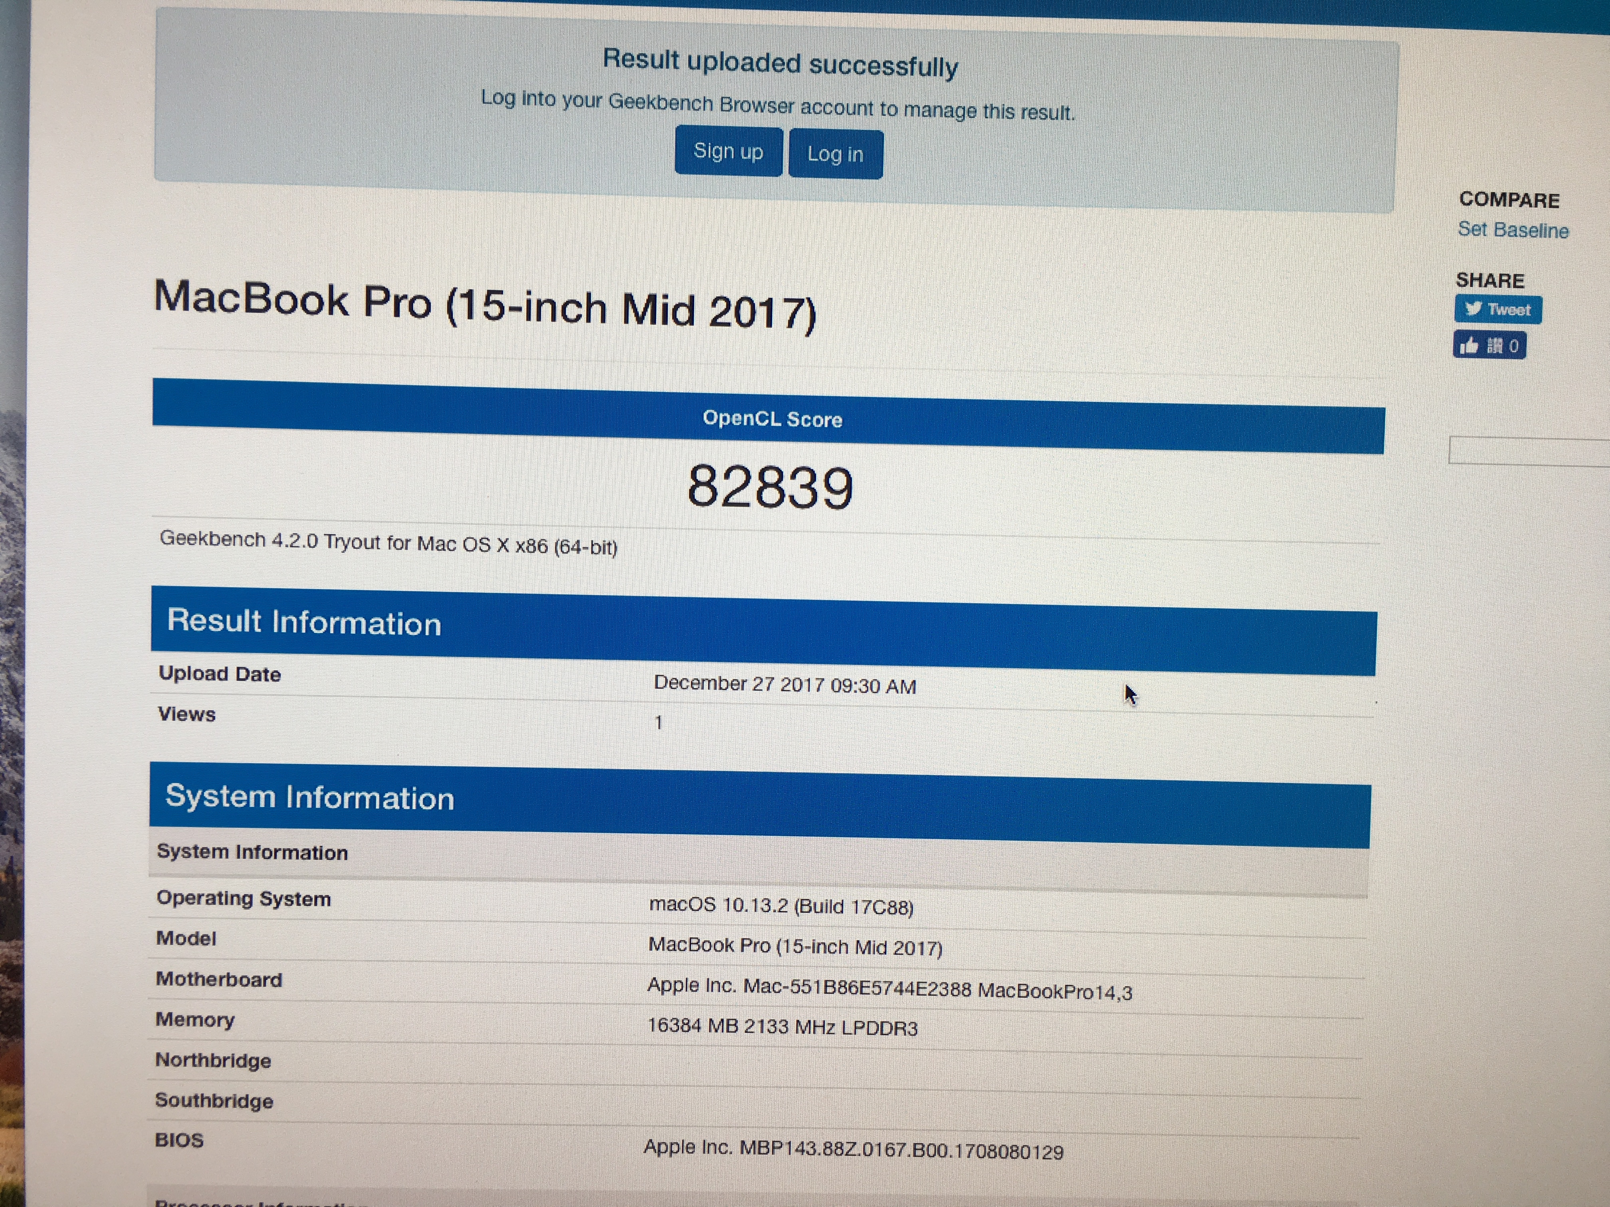
Task: Click the 16384 MB 2133 MHz LPDDR3 value
Action: (x=782, y=1027)
